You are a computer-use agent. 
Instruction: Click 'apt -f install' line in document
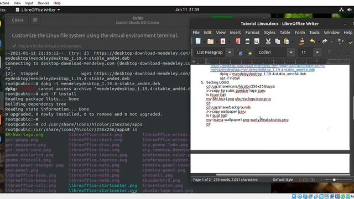[x=230, y=78]
